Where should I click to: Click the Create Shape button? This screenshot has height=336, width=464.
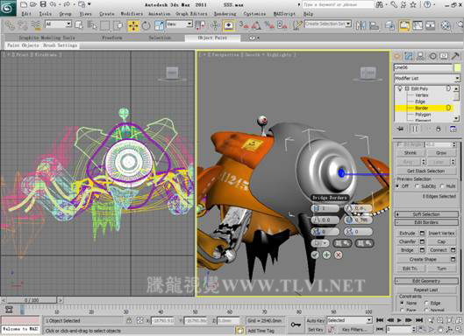coord(423,259)
